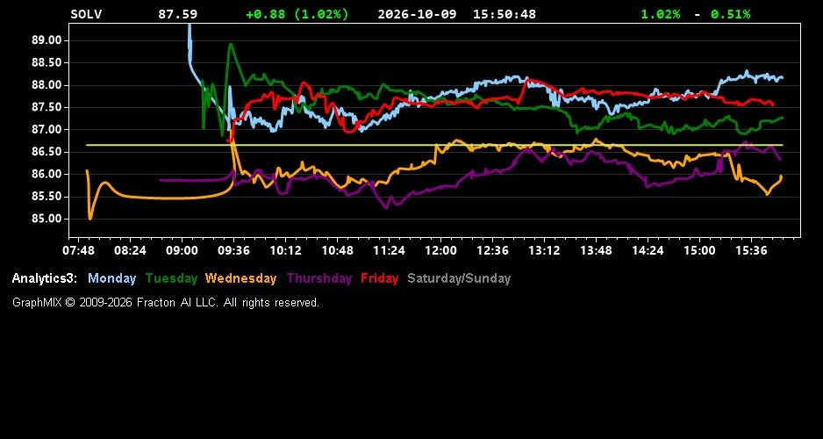The width and height of the screenshot is (823, 439).
Task: Select the Tuesday legend entry
Action: [x=171, y=278]
